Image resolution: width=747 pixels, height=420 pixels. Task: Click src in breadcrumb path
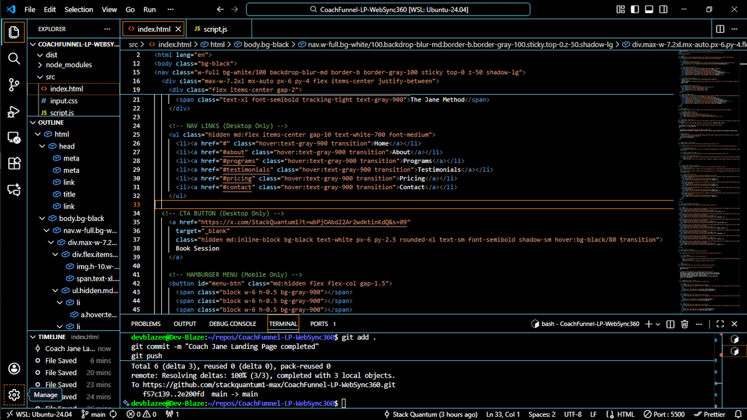134,45
